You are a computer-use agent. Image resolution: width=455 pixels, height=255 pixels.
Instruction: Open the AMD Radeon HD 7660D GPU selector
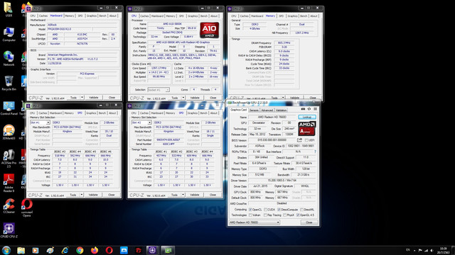coord(255,222)
